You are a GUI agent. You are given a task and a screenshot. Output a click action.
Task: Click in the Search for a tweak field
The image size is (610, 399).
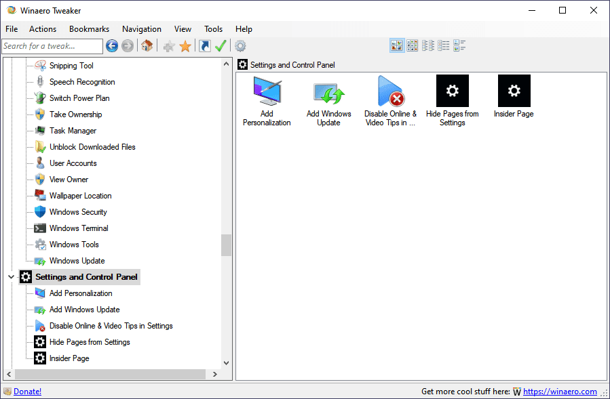point(52,46)
